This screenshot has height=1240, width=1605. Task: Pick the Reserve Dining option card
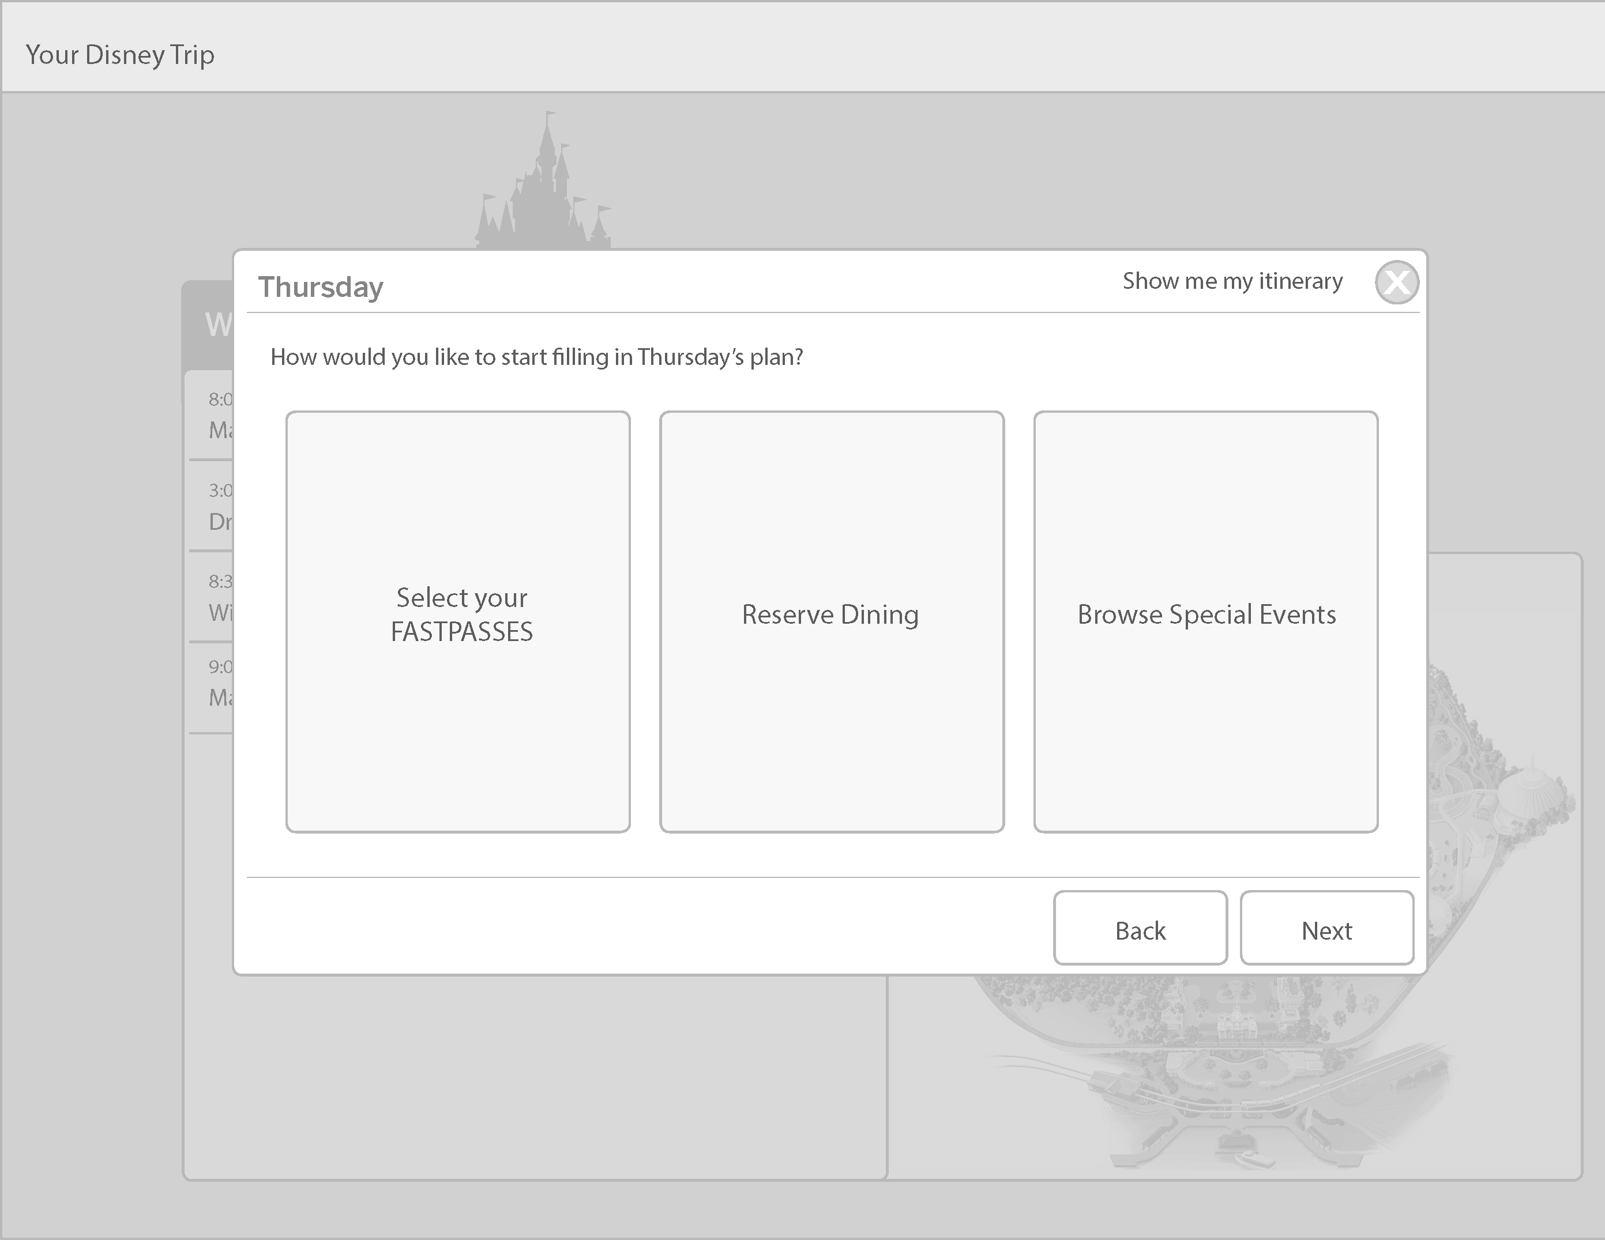831,621
